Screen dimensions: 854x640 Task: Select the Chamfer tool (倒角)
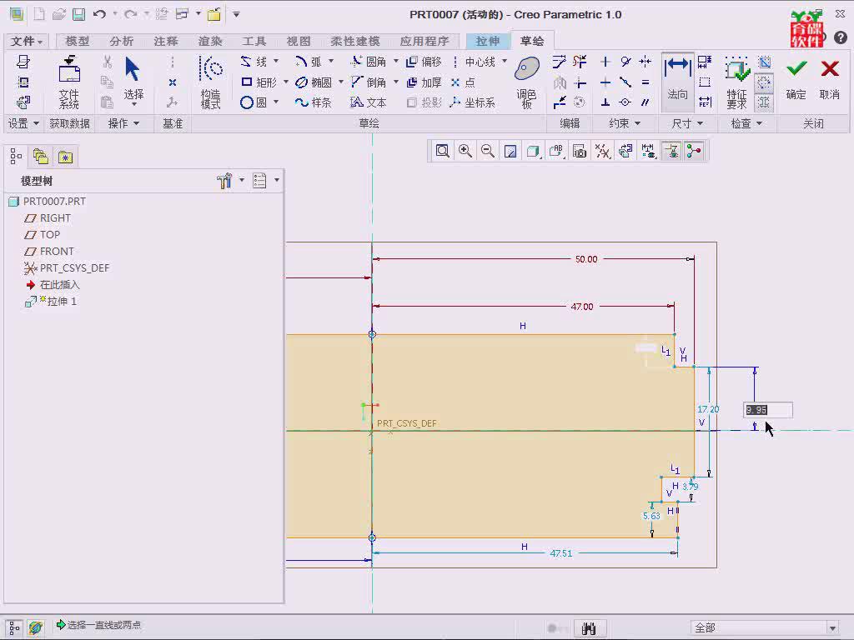click(369, 82)
